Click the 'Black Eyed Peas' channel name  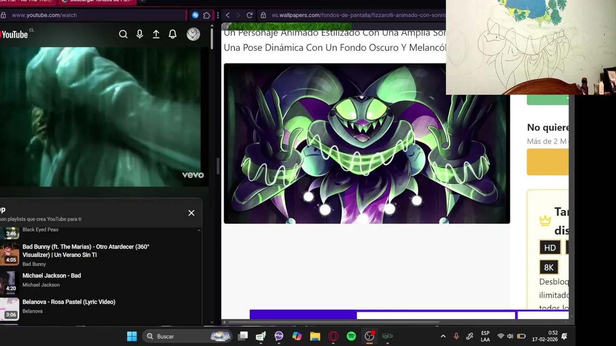coord(40,230)
